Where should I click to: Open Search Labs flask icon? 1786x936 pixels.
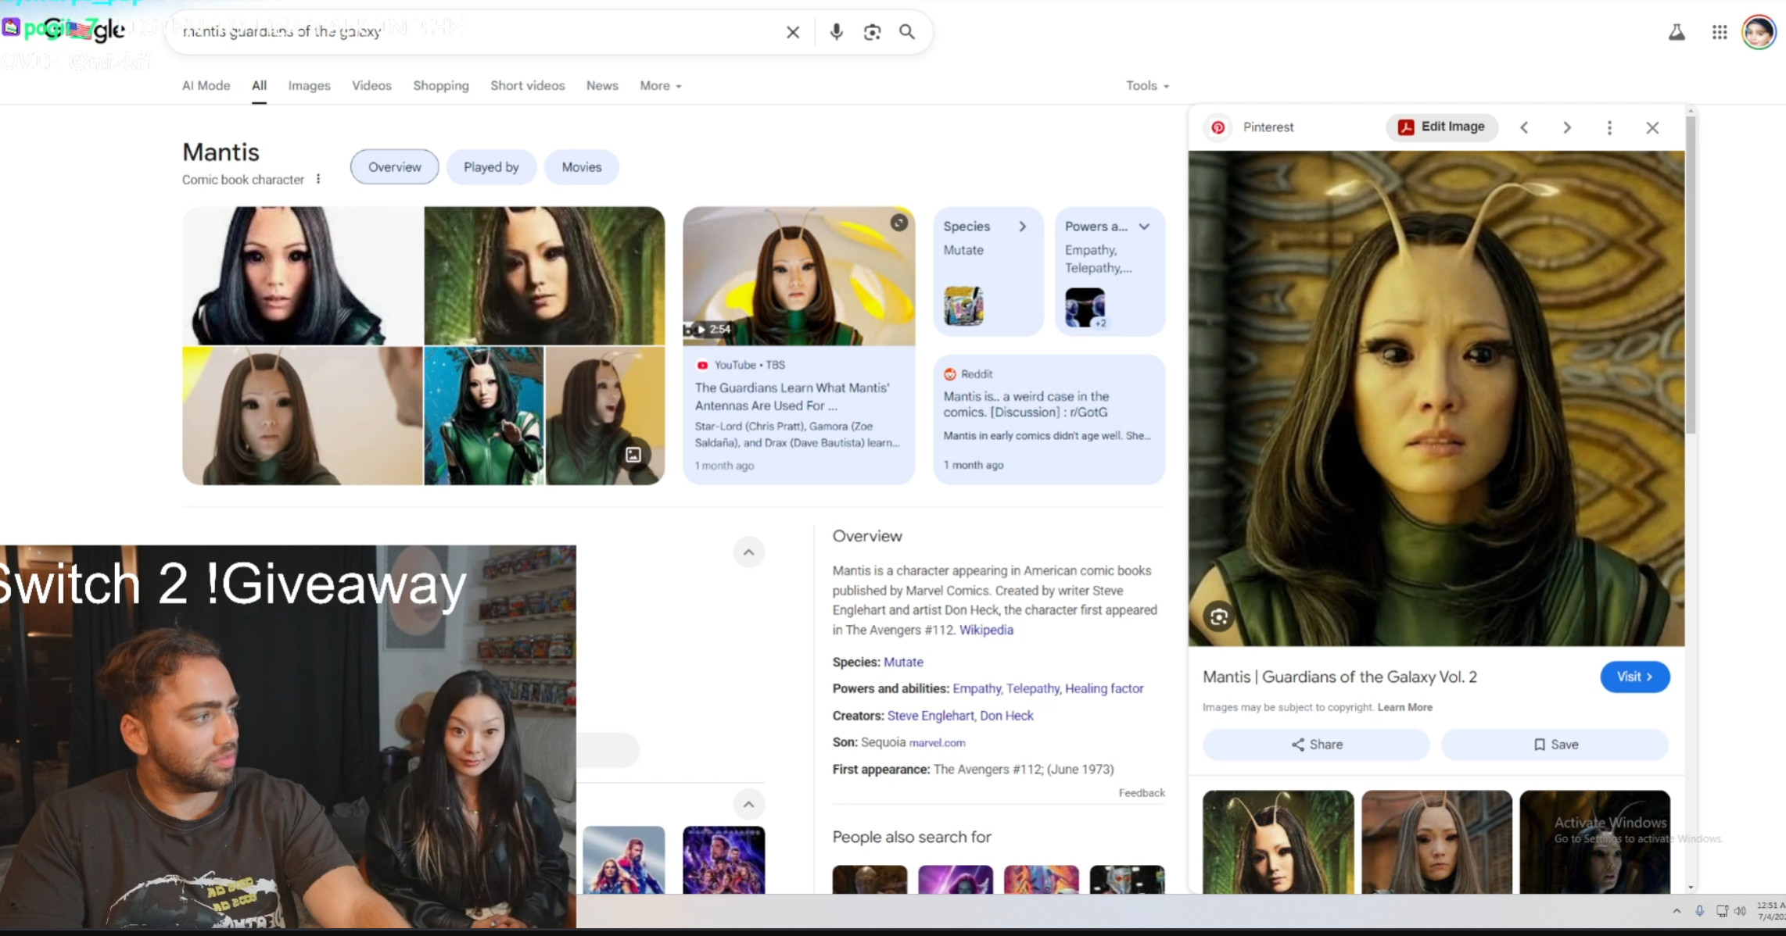coord(1677,32)
